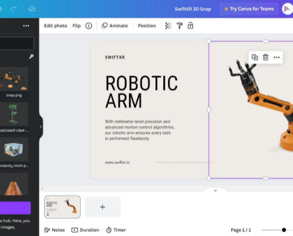Duplicate the selected robotic arm image
This screenshot has height=236, width=293.
tap(255, 58)
